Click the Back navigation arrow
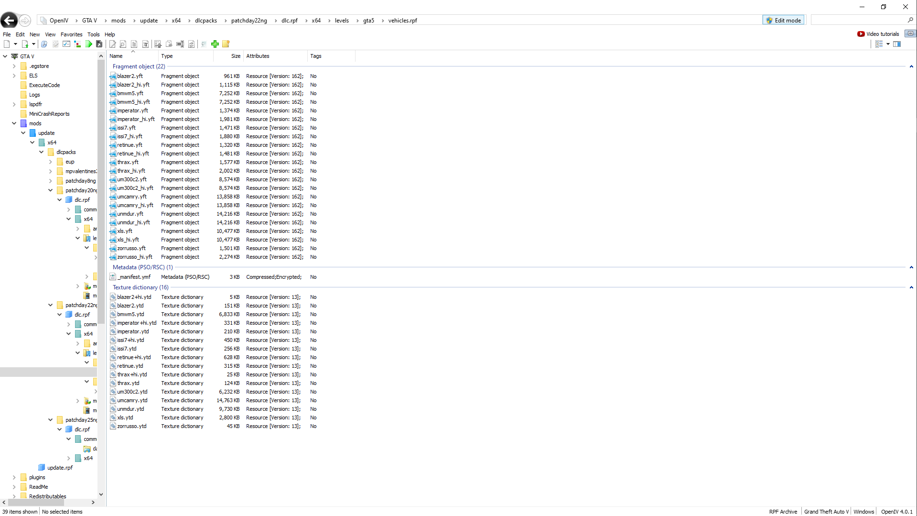Image resolution: width=917 pixels, height=516 pixels. point(9,20)
